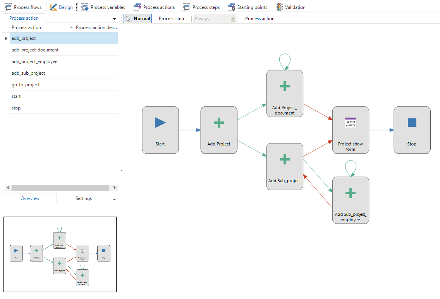Click the Process flows toolbar icon
This screenshot has height=299, width=440.
pos(23,7)
